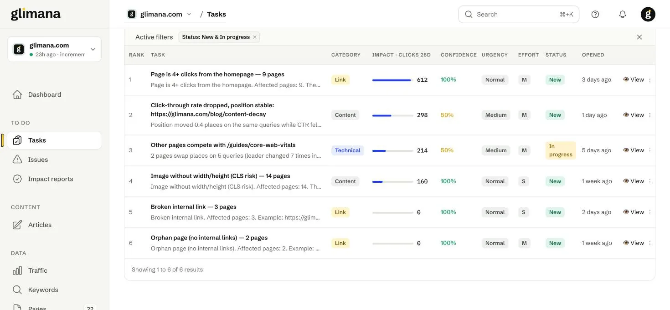Go to Impact reports page
The height and width of the screenshot is (310, 670).
coord(54,179)
